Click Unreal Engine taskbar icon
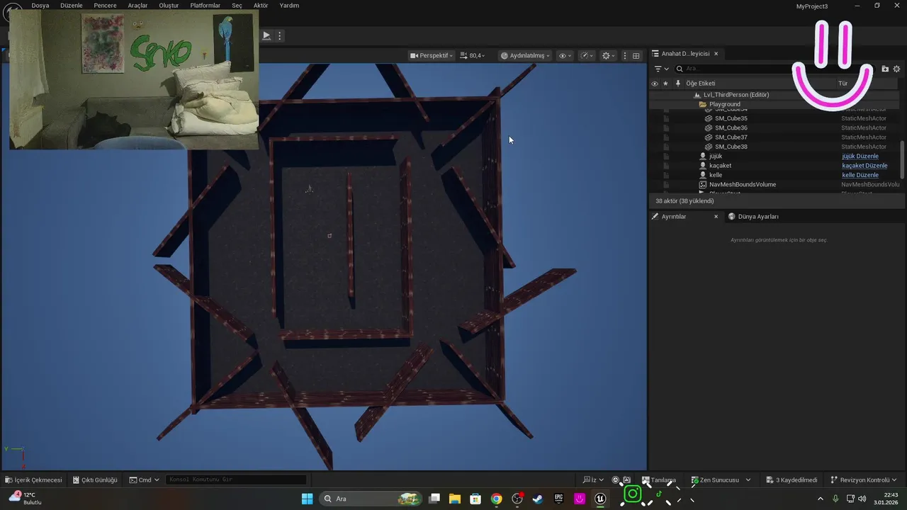Viewport: 907px width, 510px height. 600,499
